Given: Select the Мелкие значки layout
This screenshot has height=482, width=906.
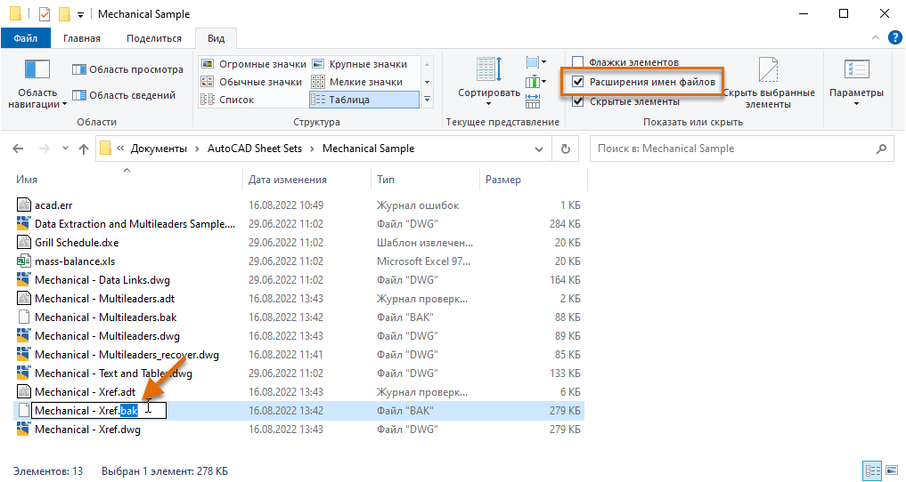Looking at the screenshot, I should coord(356,82).
